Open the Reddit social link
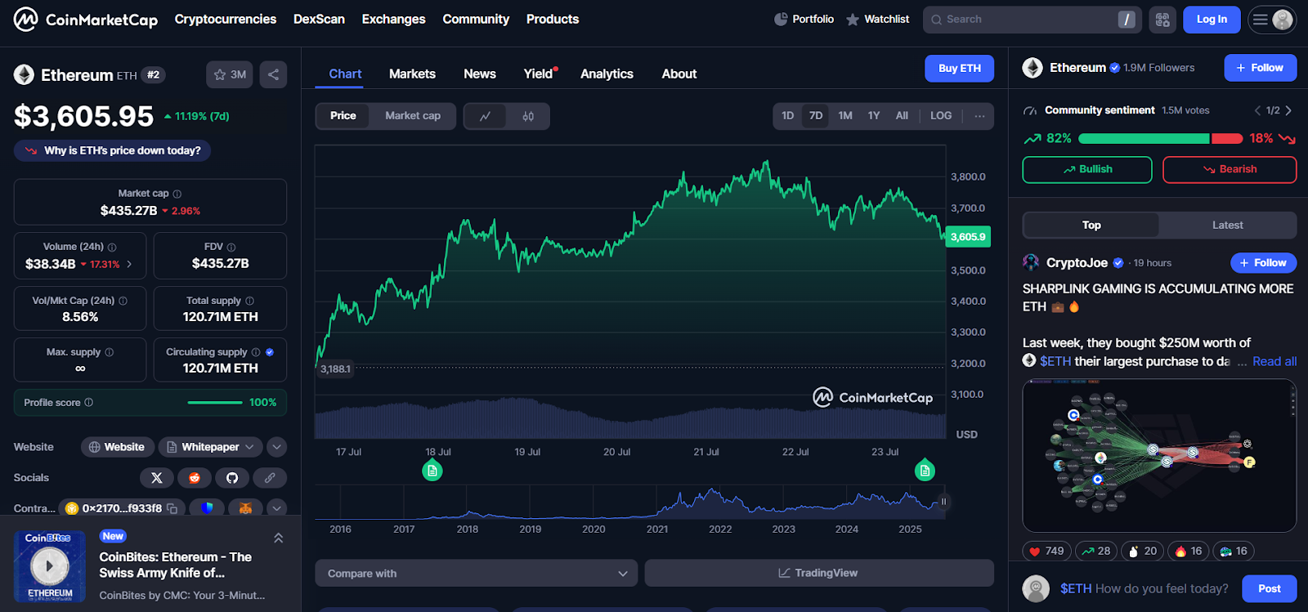Image resolution: width=1308 pixels, height=612 pixels. pos(195,478)
